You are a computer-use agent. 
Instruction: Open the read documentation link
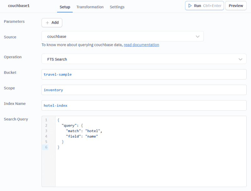coord(141,45)
